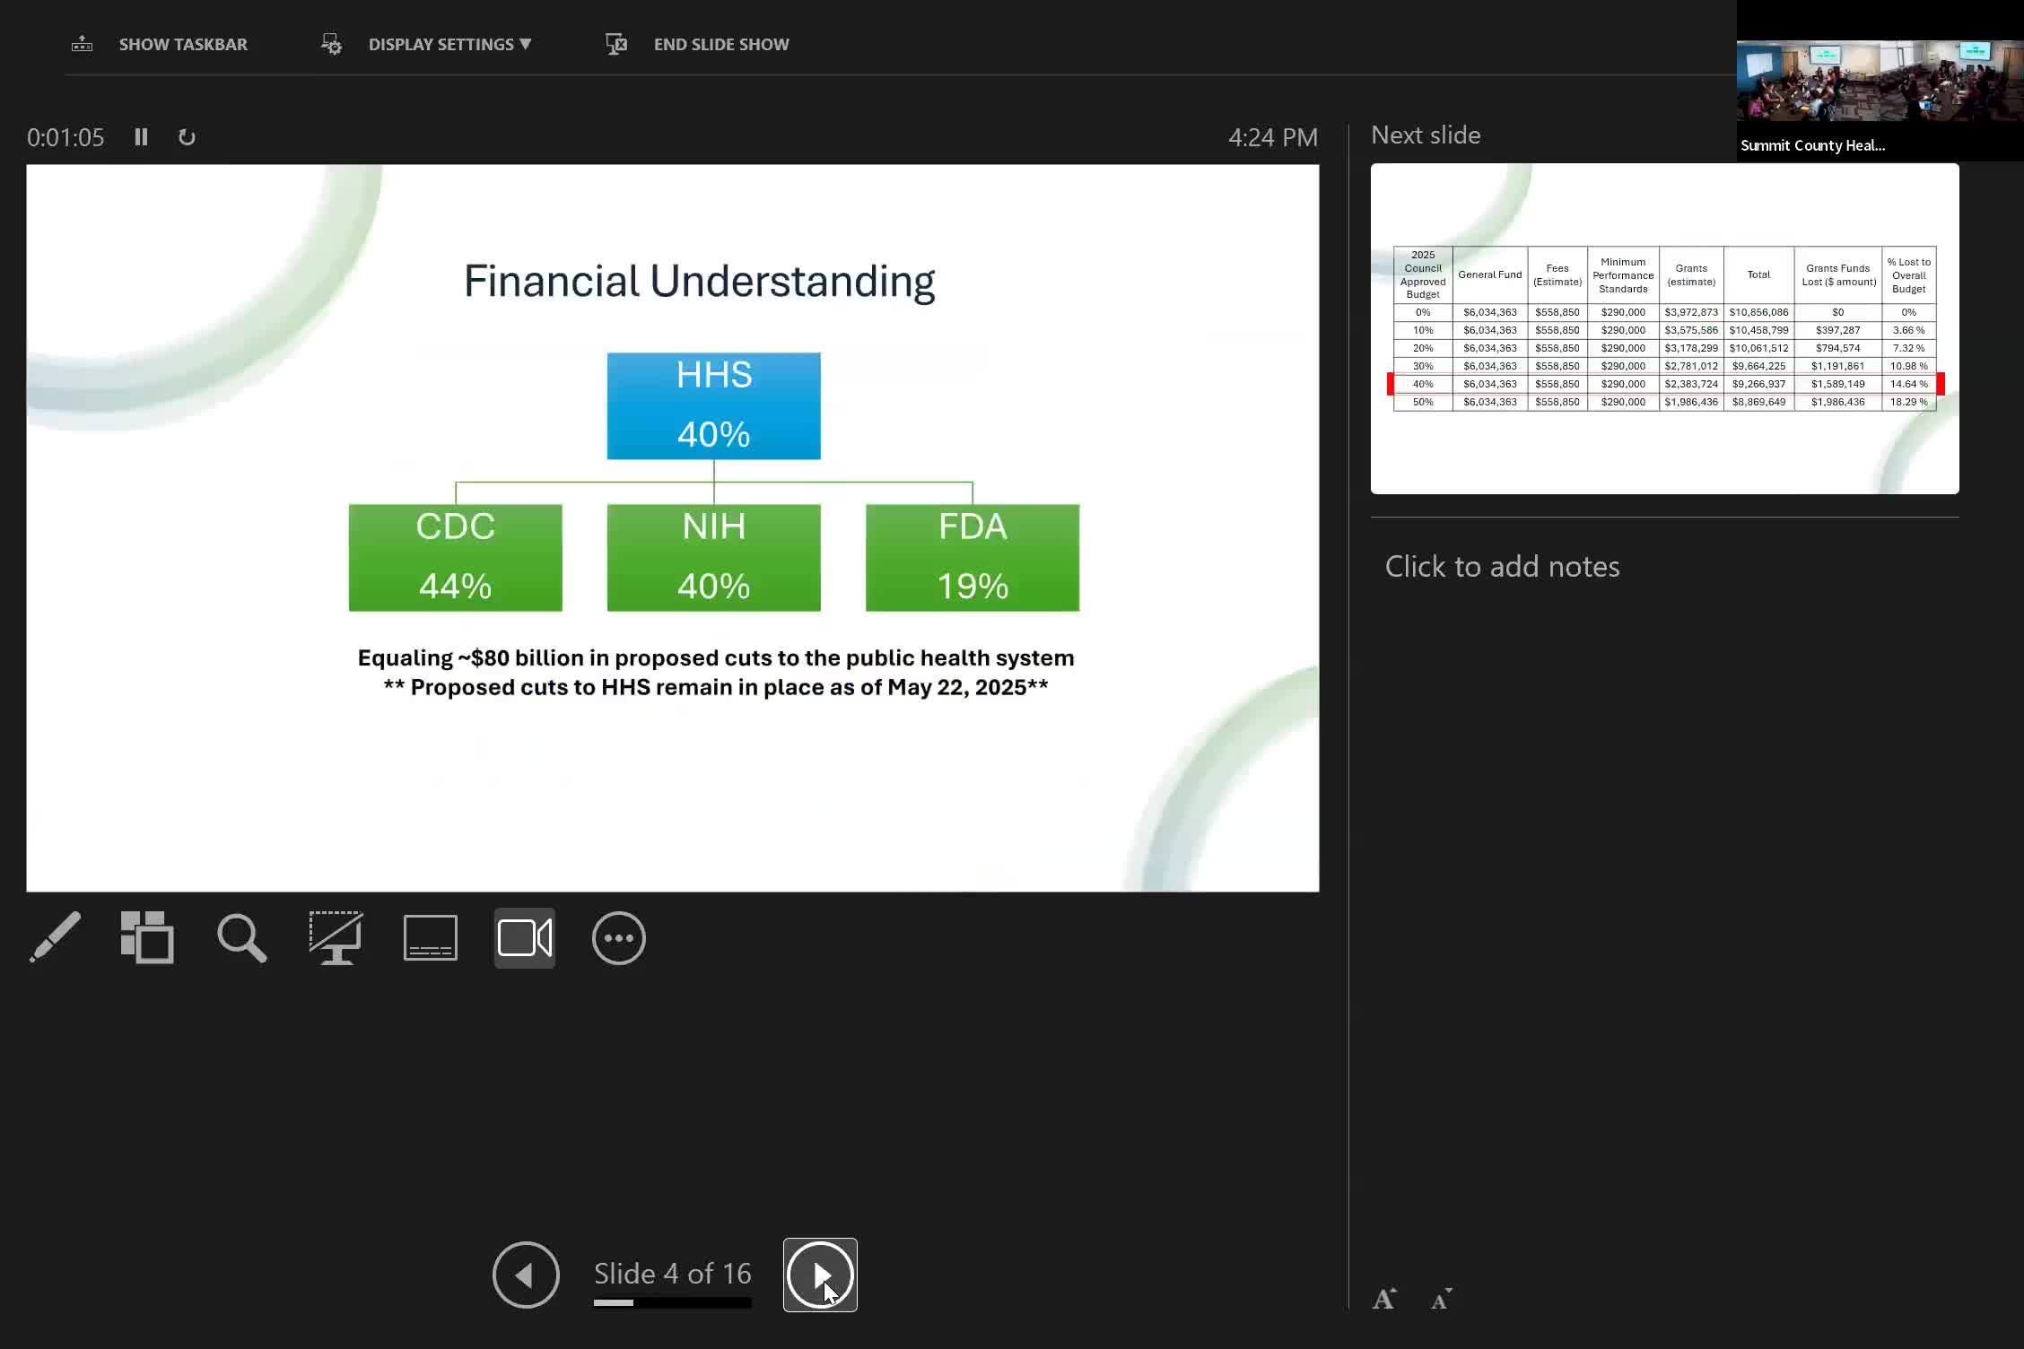Restart the timer with reset icon

pos(187,137)
